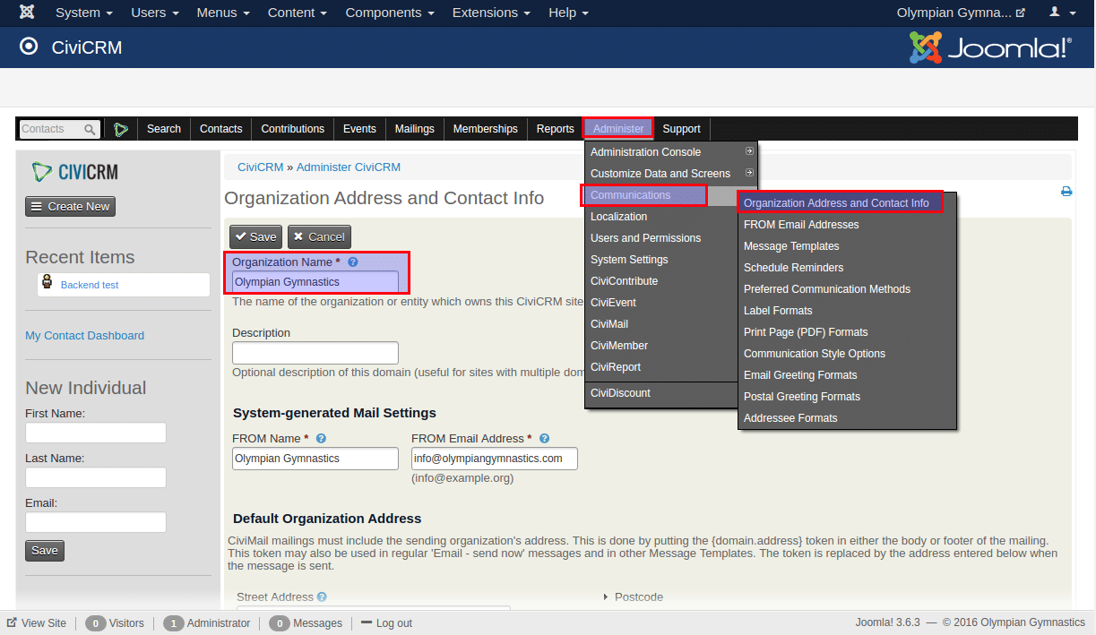This screenshot has width=1096, height=635.
Task: Open the Memberships menu
Action: point(486,129)
